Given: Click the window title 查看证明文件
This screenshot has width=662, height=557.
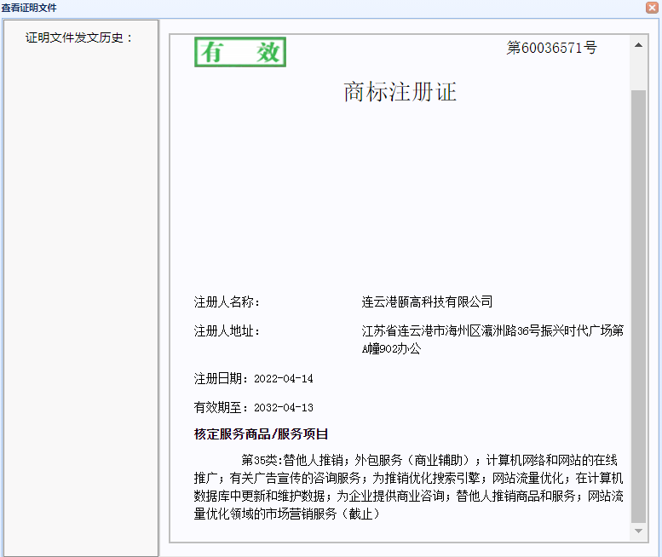Looking at the screenshot, I should (x=29, y=8).
